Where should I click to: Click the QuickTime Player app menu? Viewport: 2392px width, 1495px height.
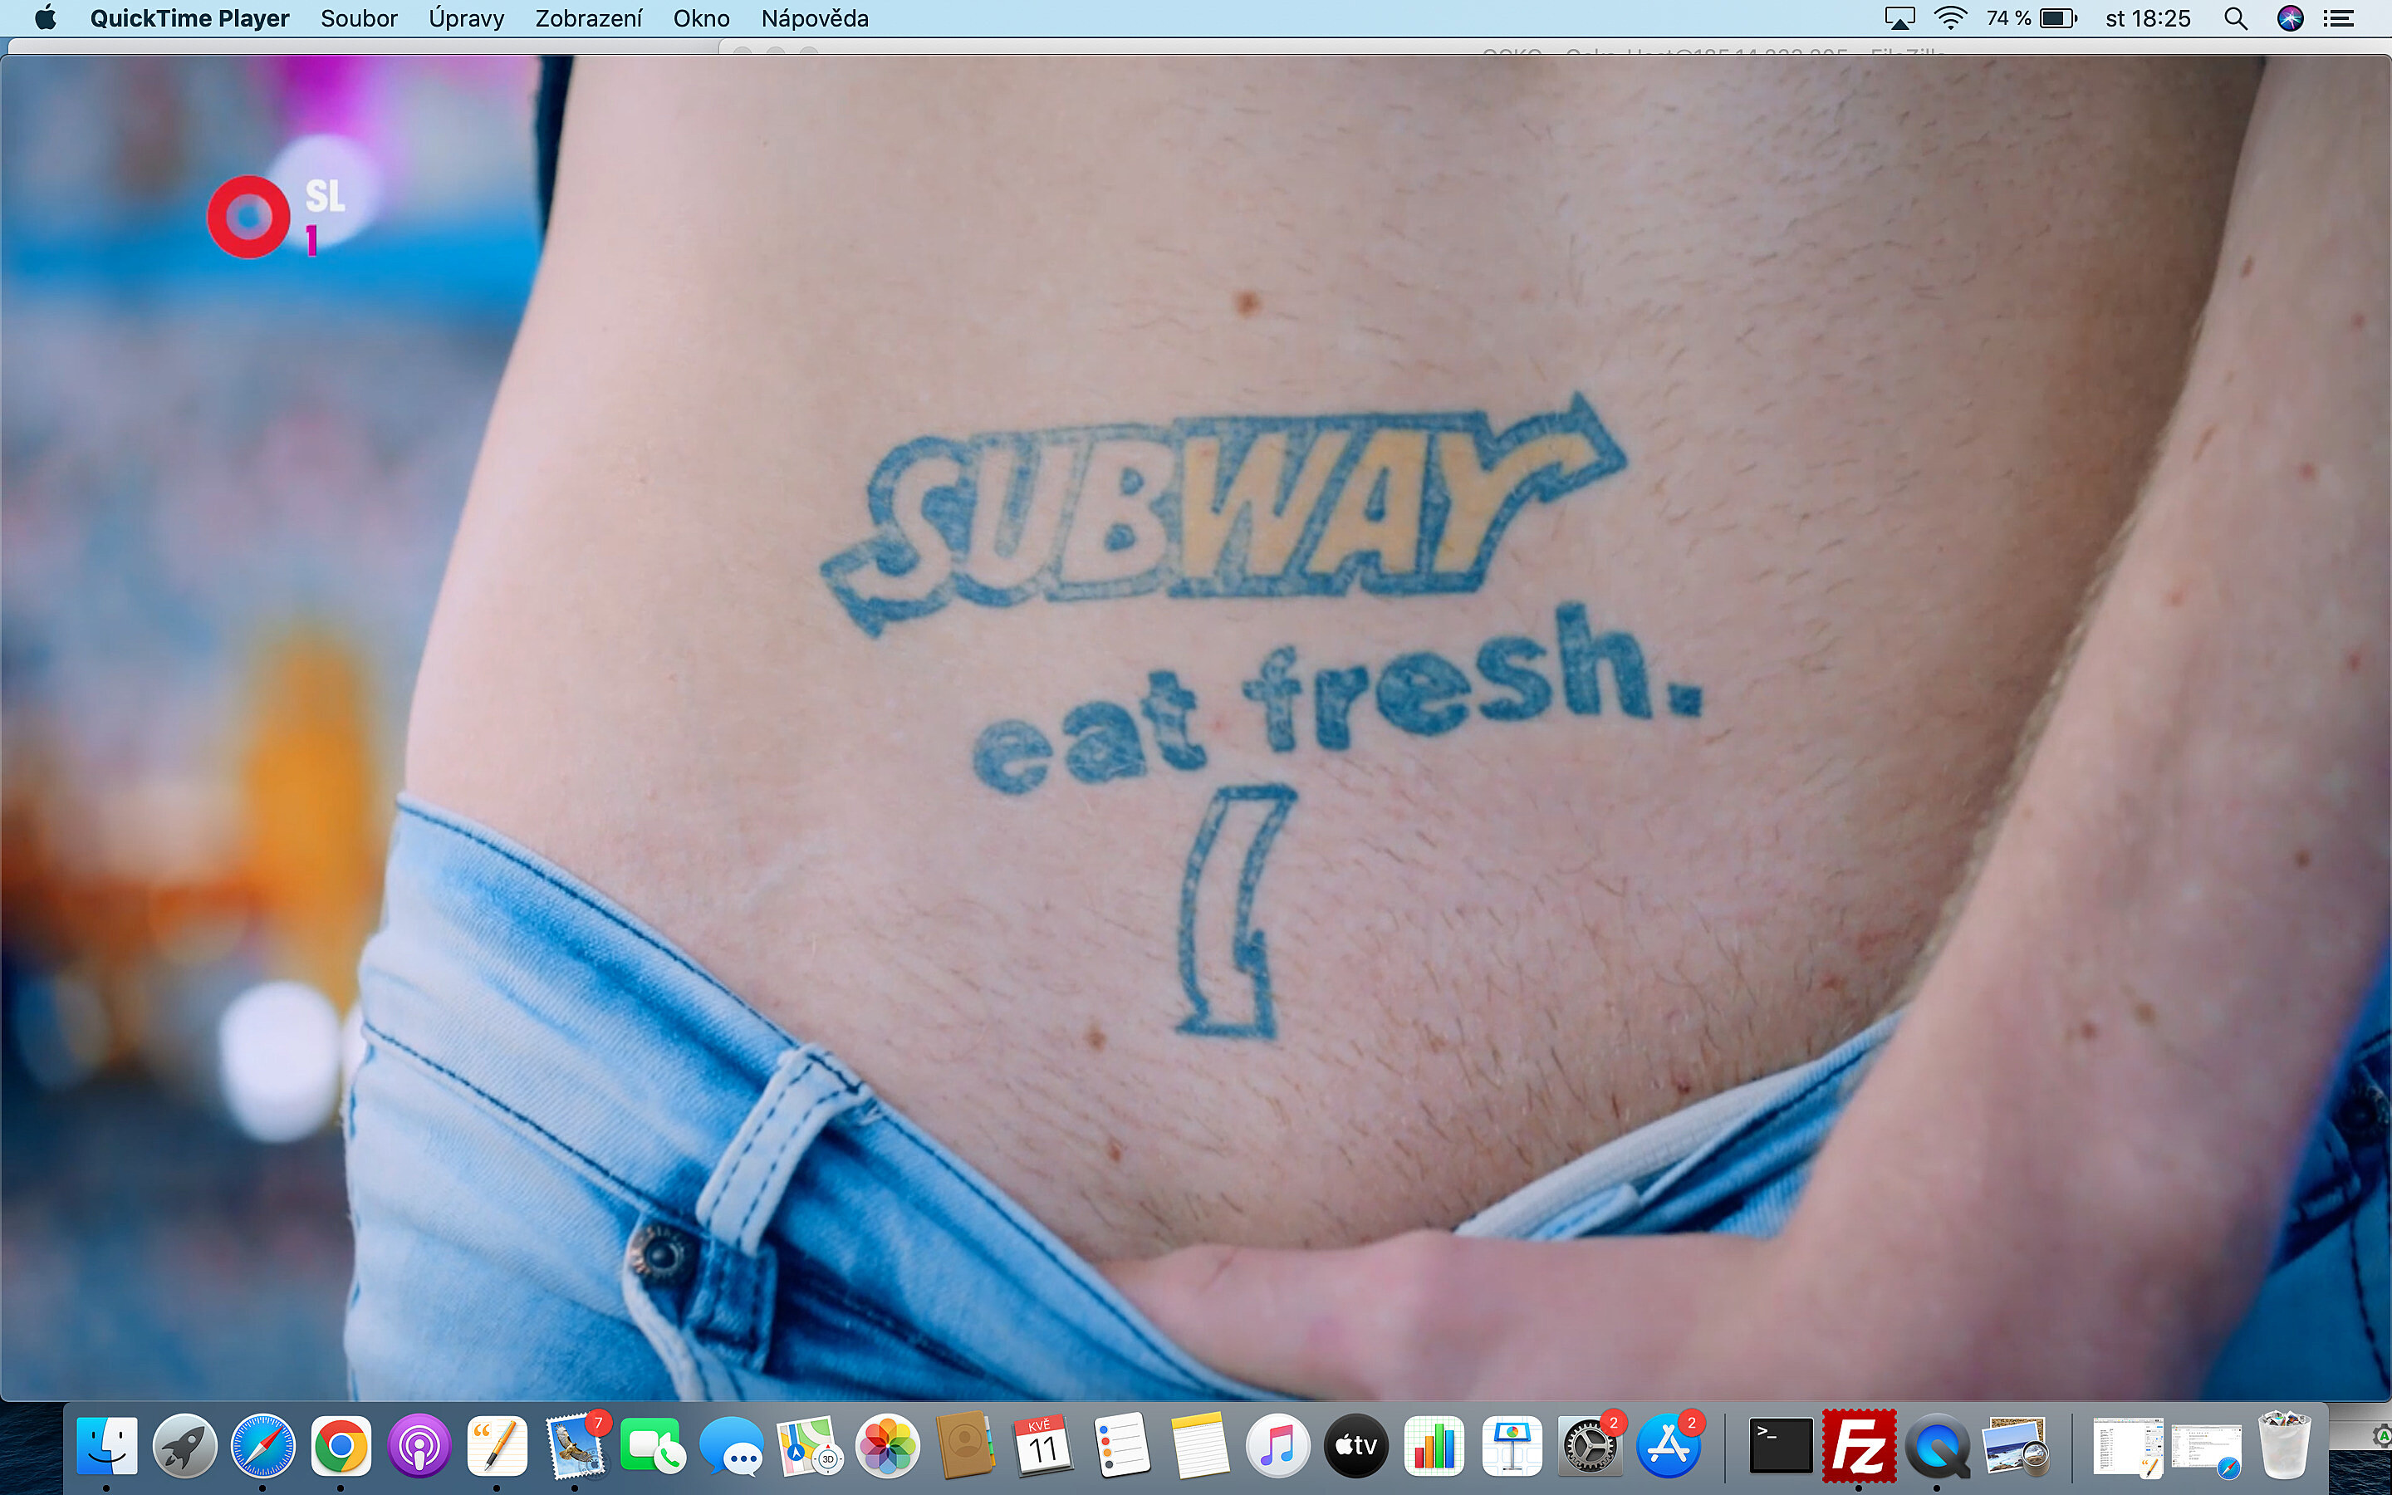189,19
